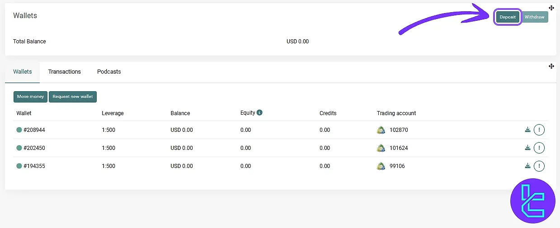
Task: Click the Move money button
Action: click(30, 97)
